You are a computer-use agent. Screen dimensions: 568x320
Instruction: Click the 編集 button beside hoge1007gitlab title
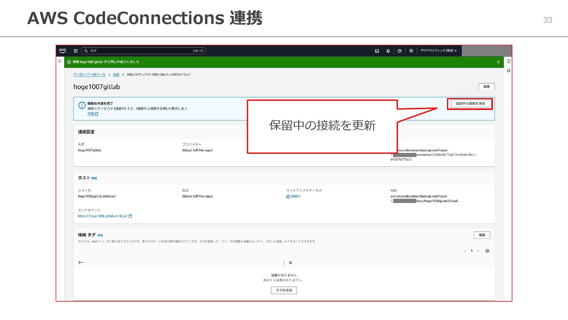486,87
